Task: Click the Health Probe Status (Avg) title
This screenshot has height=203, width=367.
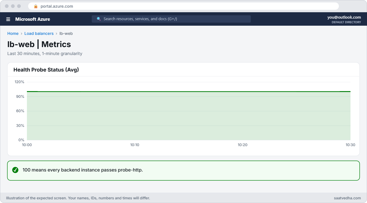Action: (46, 70)
